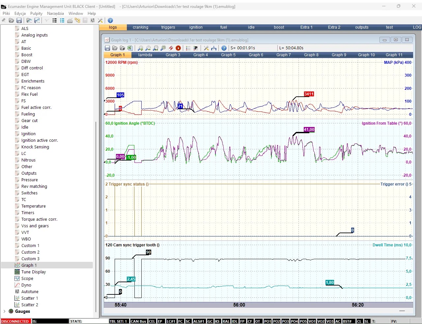Click the eraser icon in Graph log toolbar
Image resolution: width=422 pixels, height=324 pixels.
pos(171,48)
